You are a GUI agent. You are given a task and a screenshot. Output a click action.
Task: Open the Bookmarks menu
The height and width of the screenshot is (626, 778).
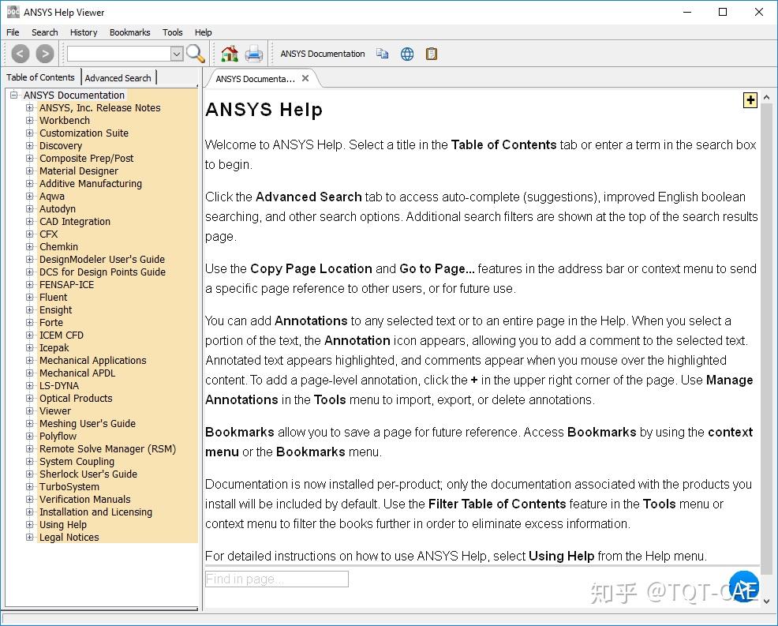[129, 32]
